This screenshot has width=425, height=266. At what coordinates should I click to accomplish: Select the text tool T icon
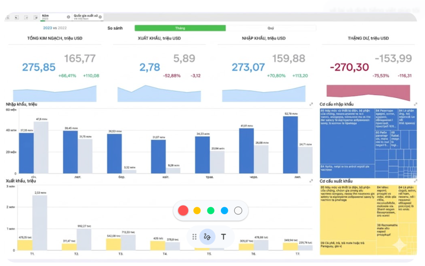(223, 237)
